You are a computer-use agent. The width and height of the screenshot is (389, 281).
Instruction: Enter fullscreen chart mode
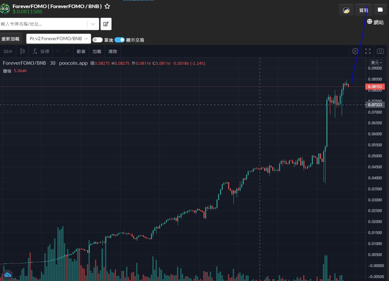368,51
